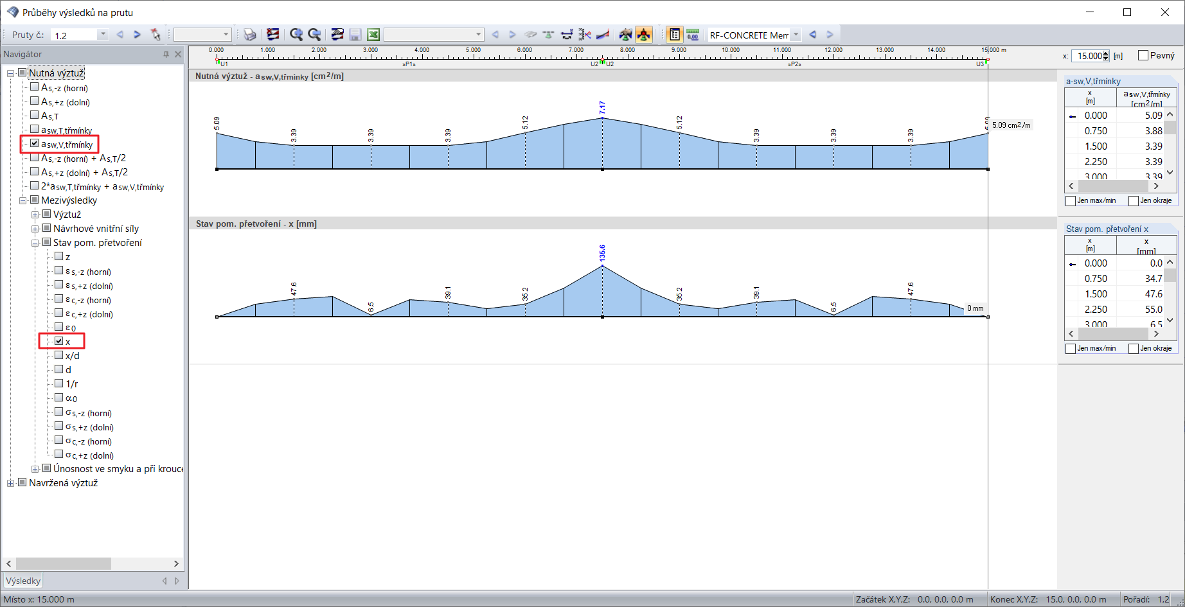Check the 1/r checkbox
Image resolution: width=1185 pixels, height=607 pixels.
click(x=59, y=383)
